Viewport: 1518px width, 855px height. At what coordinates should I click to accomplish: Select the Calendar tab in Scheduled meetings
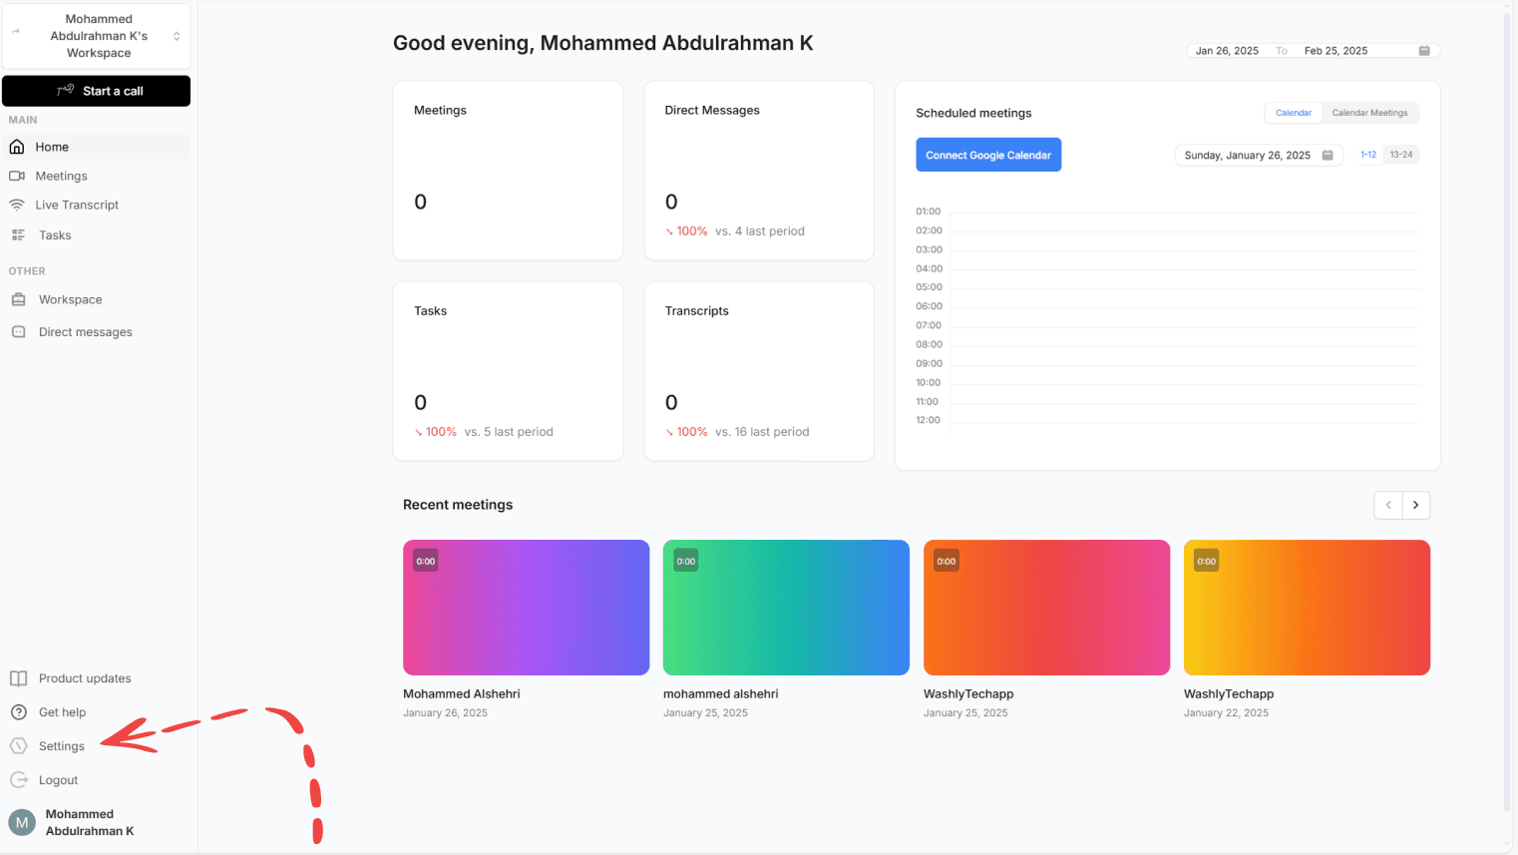tap(1294, 113)
